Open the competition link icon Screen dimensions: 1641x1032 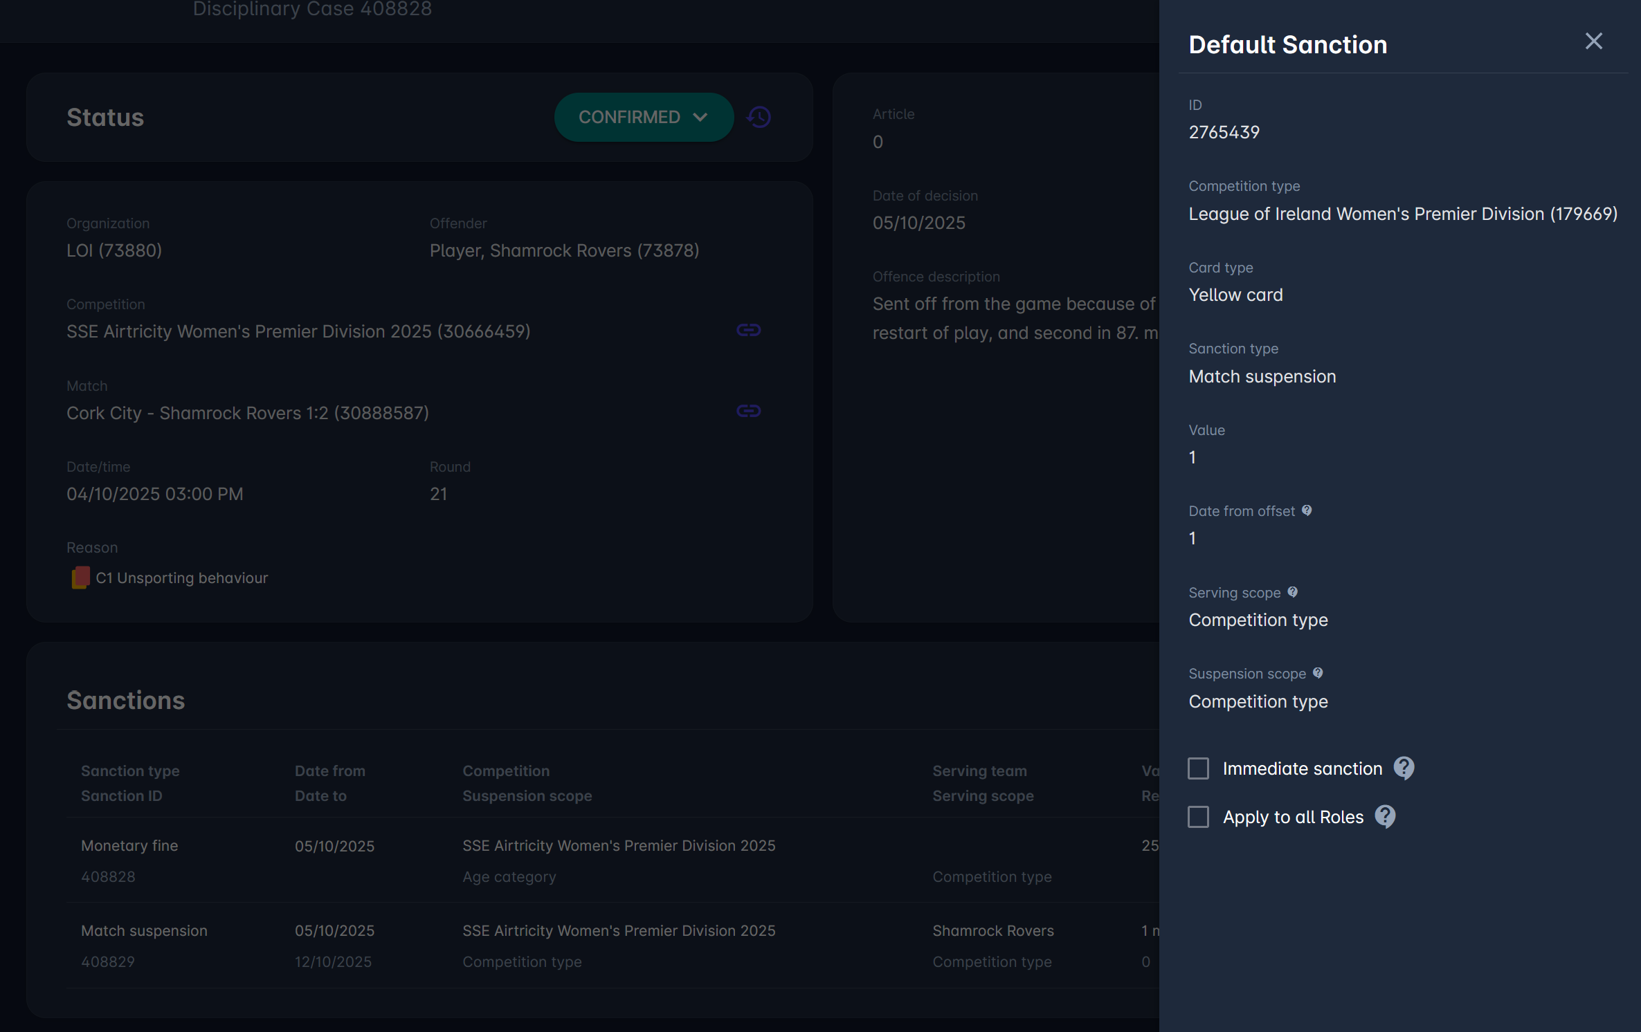[748, 330]
